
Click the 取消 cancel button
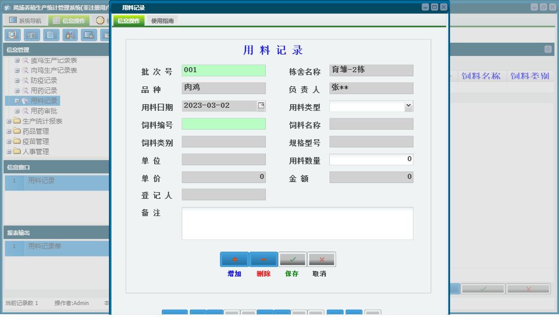pyautogui.click(x=321, y=259)
